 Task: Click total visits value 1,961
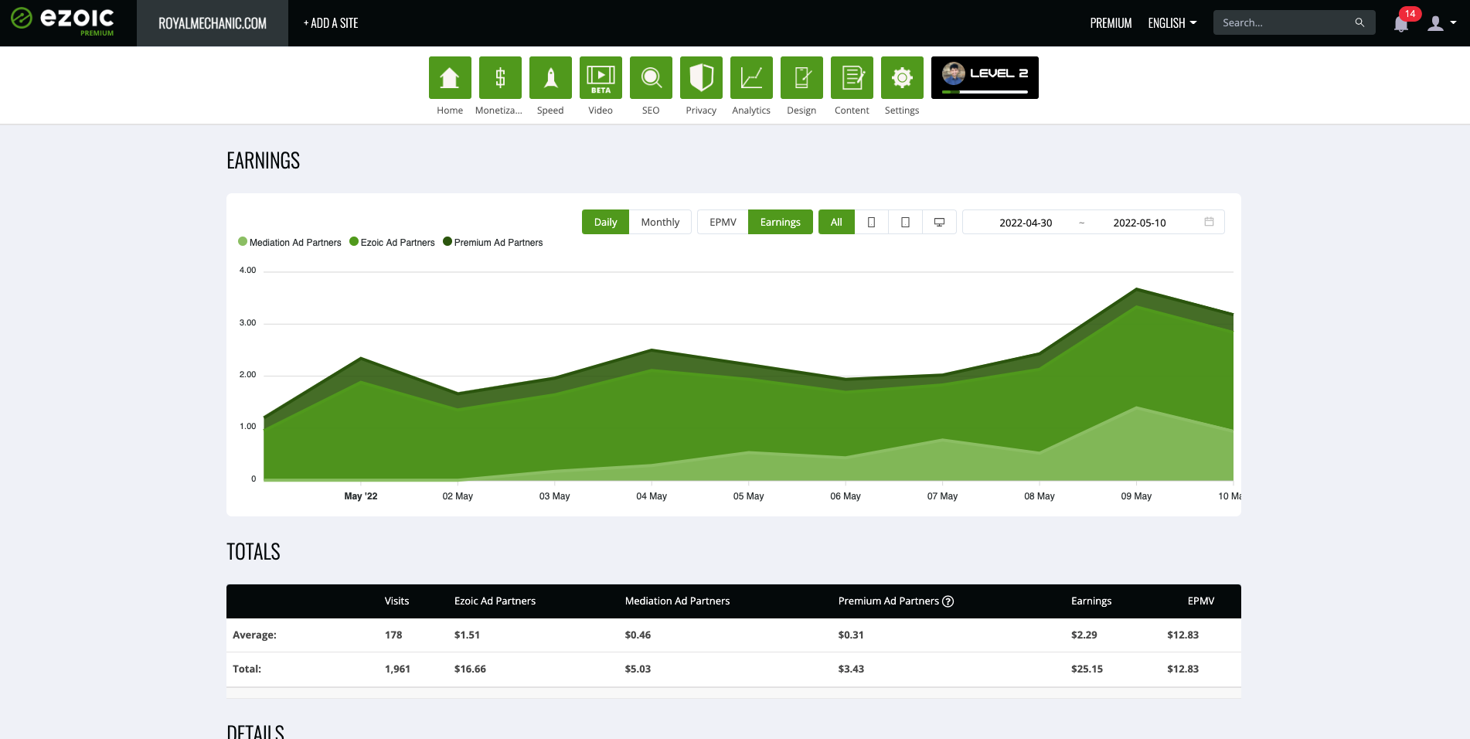pos(397,669)
